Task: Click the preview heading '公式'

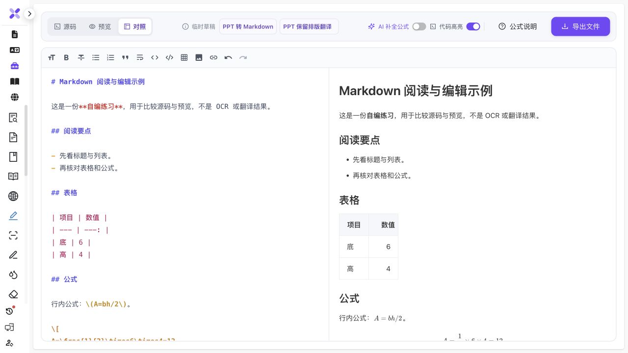Action: pyautogui.click(x=349, y=298)
